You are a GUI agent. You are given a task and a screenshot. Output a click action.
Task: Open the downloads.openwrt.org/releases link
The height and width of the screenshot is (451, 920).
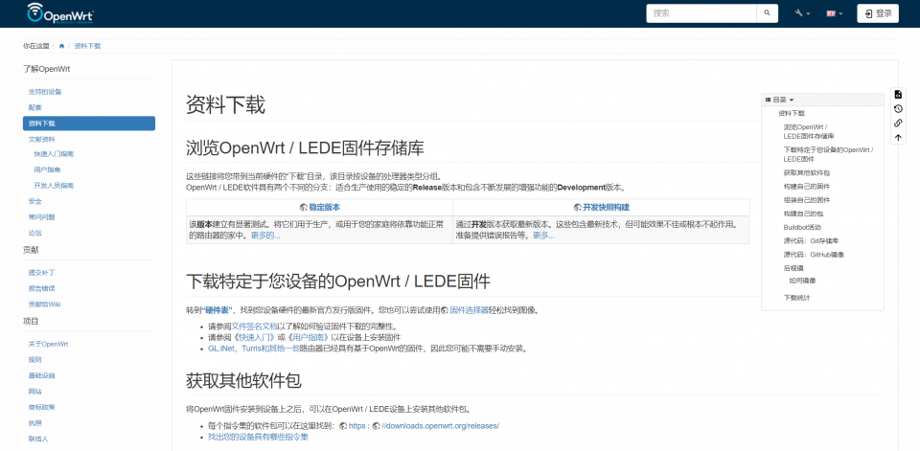click(440, 425)
